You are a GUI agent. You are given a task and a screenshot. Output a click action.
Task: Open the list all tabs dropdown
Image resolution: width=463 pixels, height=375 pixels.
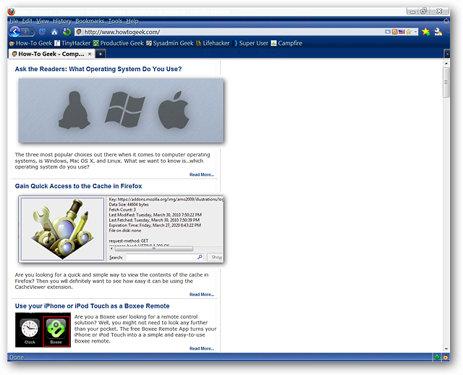pos(447,54)
